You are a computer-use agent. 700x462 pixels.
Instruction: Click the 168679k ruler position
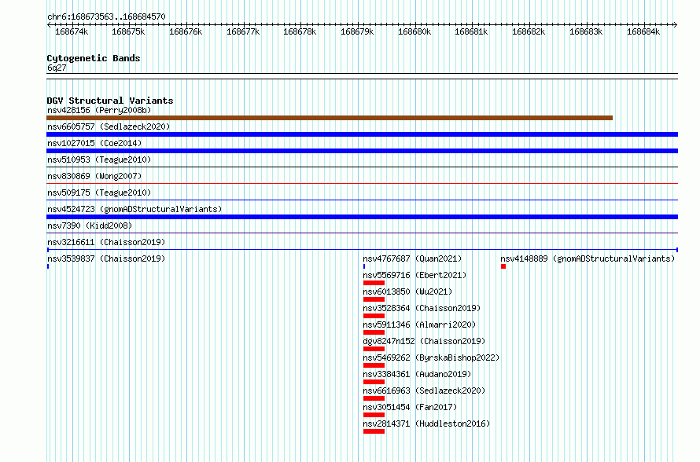click(x=357, y=31)
